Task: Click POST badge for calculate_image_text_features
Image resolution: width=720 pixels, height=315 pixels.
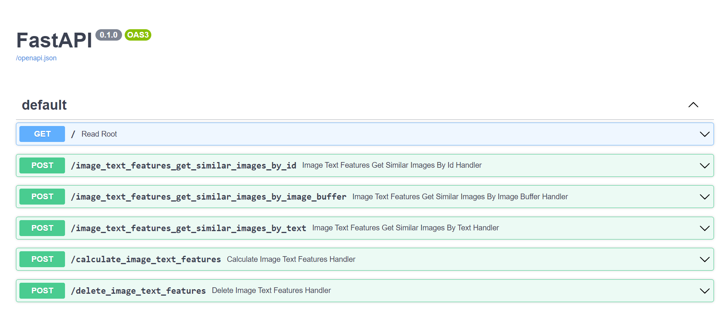Action: [42, 259]
